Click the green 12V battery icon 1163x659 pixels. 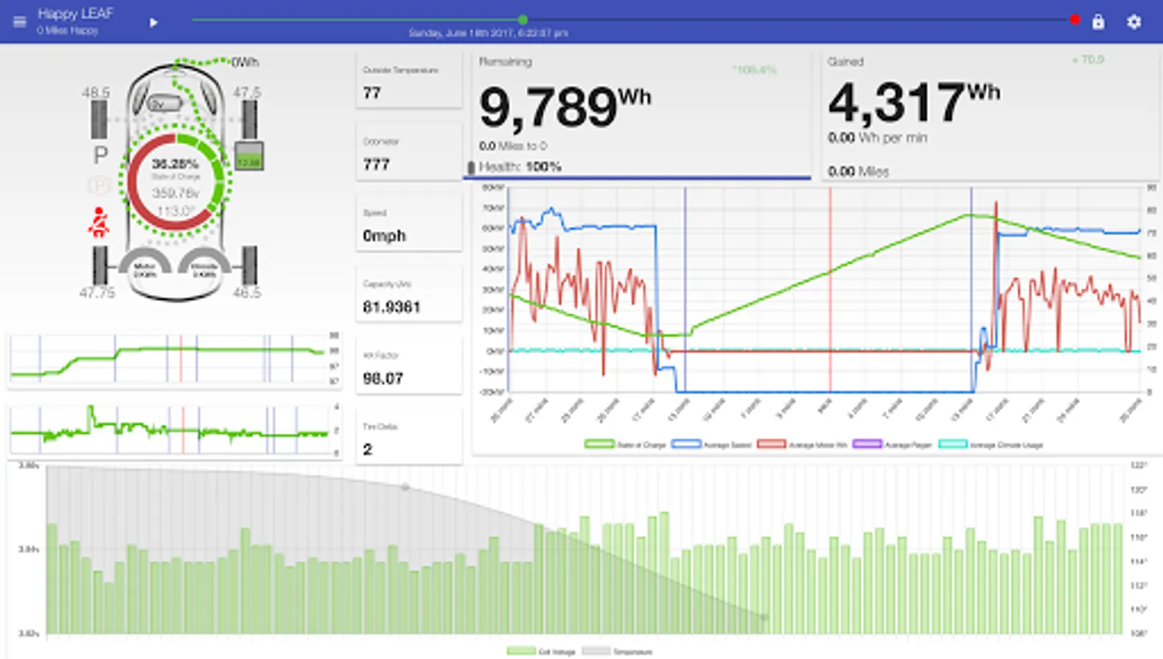point(249,157)
